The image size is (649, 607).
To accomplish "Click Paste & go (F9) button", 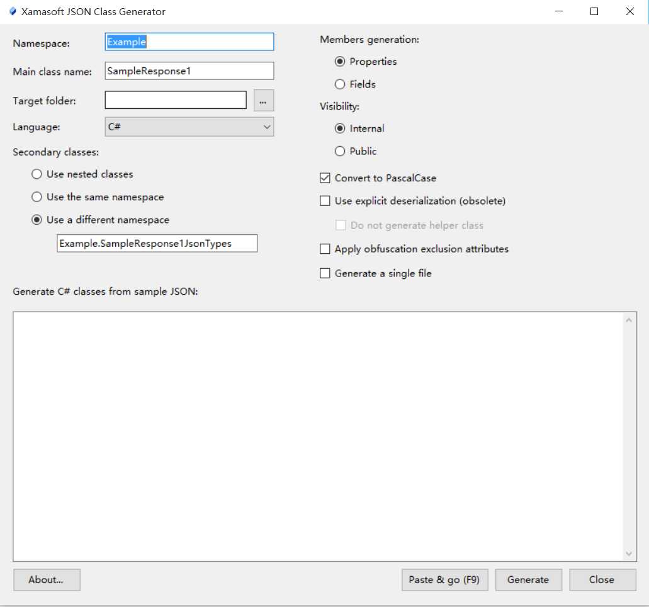I will tap(444, 580).
